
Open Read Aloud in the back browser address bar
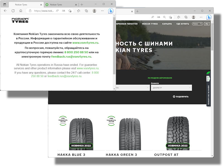coord(152,17)
